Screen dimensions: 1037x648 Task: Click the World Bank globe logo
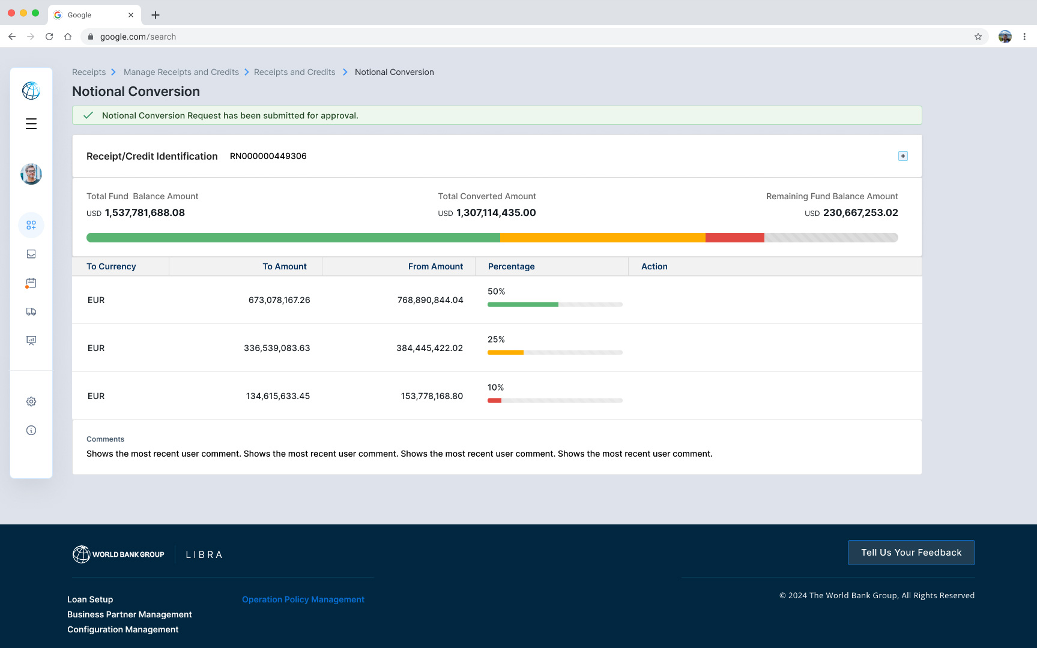click(x=31, y=91)
